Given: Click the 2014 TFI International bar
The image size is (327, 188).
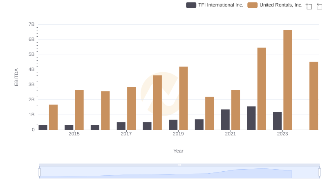Looking at the screenshot, I should click(43, 127).
